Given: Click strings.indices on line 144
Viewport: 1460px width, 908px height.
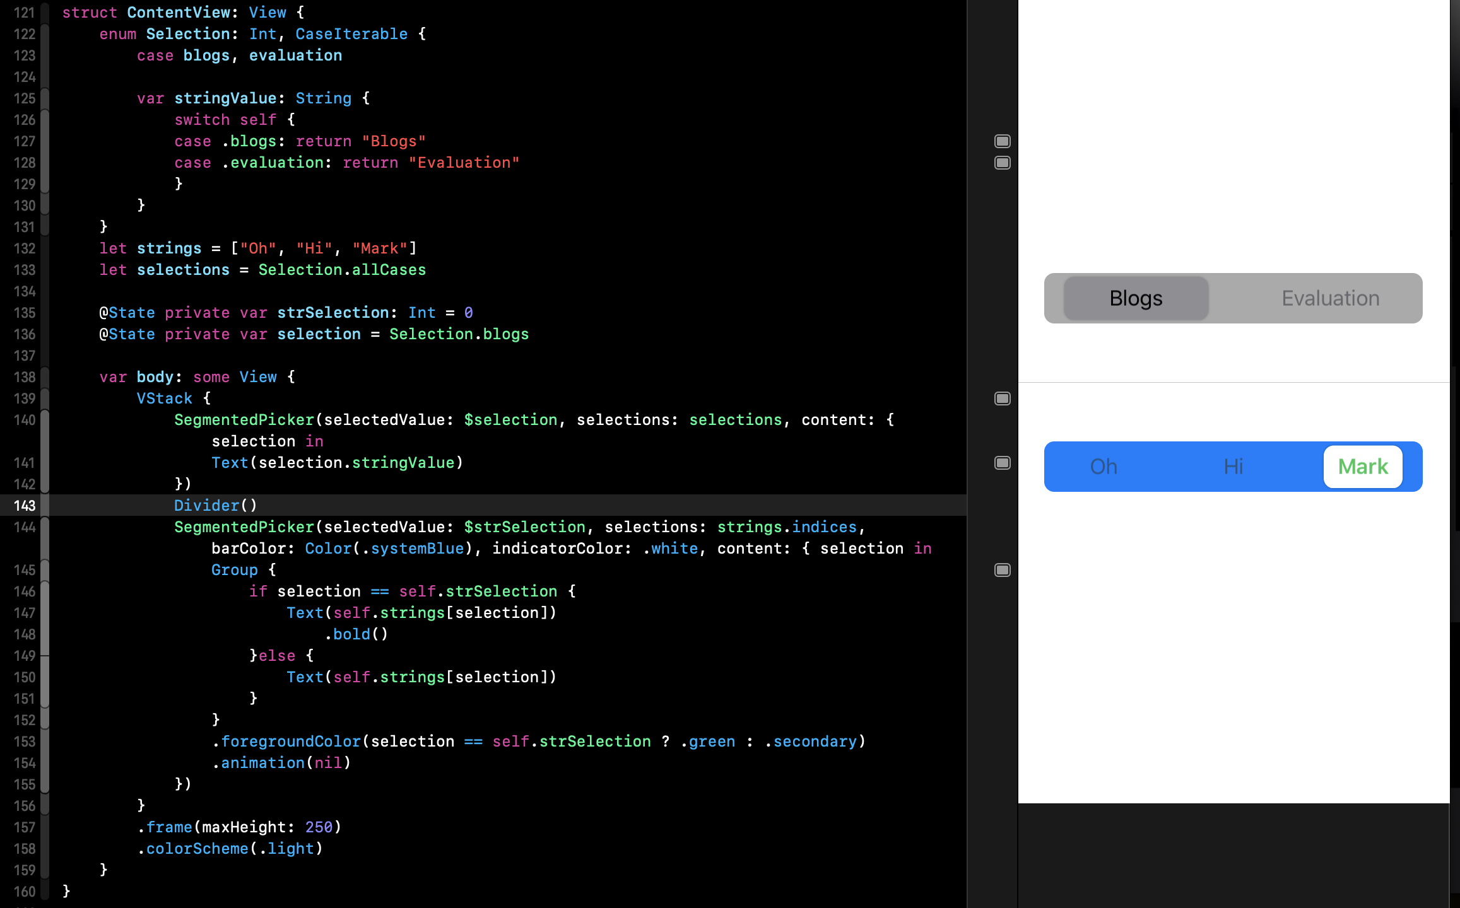Looking at the screenshot, I should click(x=787, y=527).
